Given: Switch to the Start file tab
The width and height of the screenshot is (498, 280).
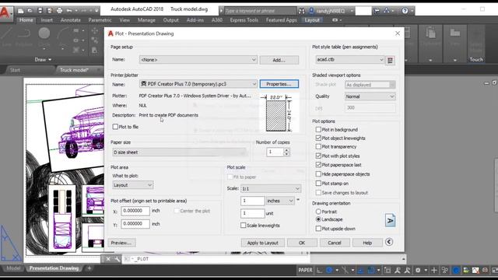Looking at the screenshot, I should pyautogui.click(x=15, y=70).
